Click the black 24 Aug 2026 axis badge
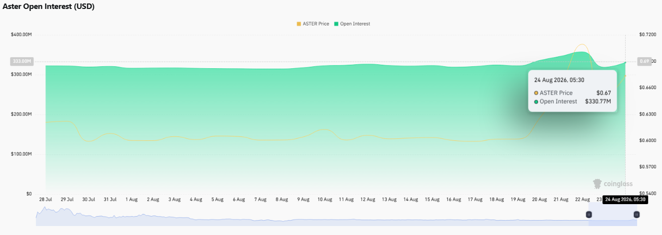This screenshot has width=662, height=235. tap(626, 200)
